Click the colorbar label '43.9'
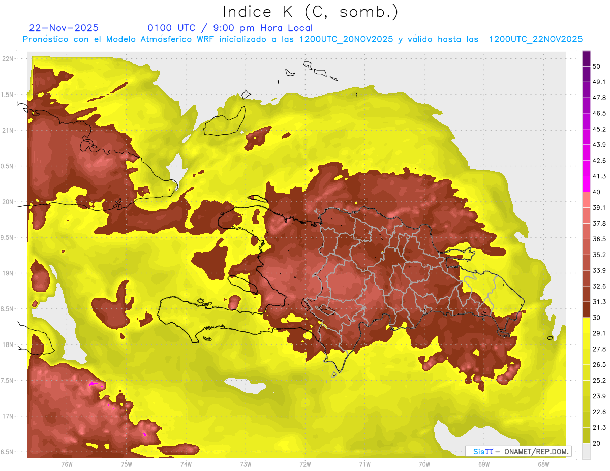This screenshot has width=610, height=471. coord(599,145)
